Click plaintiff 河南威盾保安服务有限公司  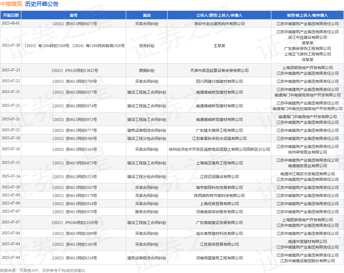click(x=219, y=212)
